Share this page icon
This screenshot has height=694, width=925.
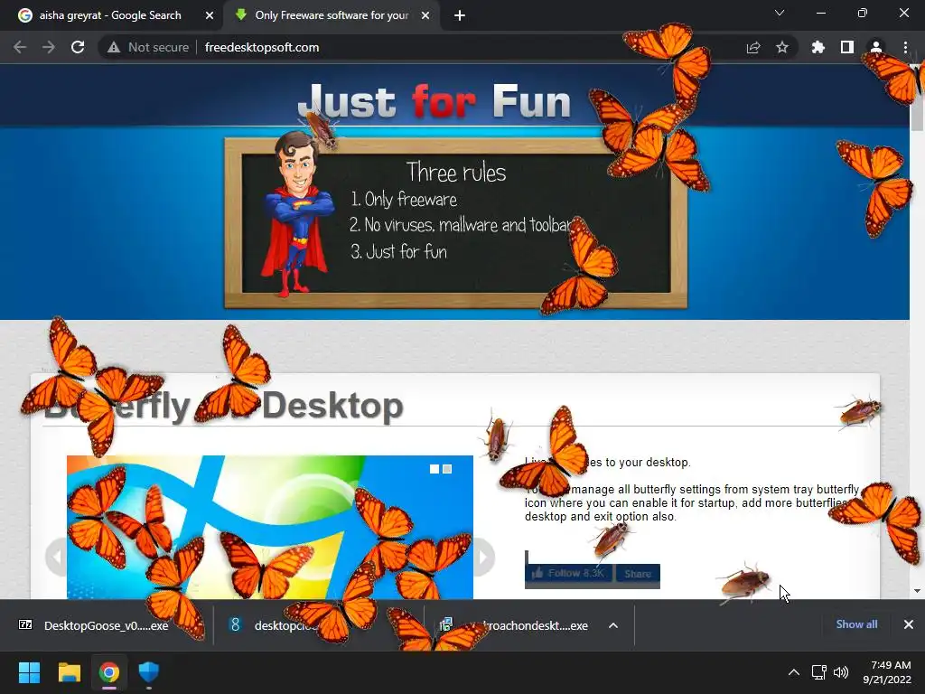[753, 47]
